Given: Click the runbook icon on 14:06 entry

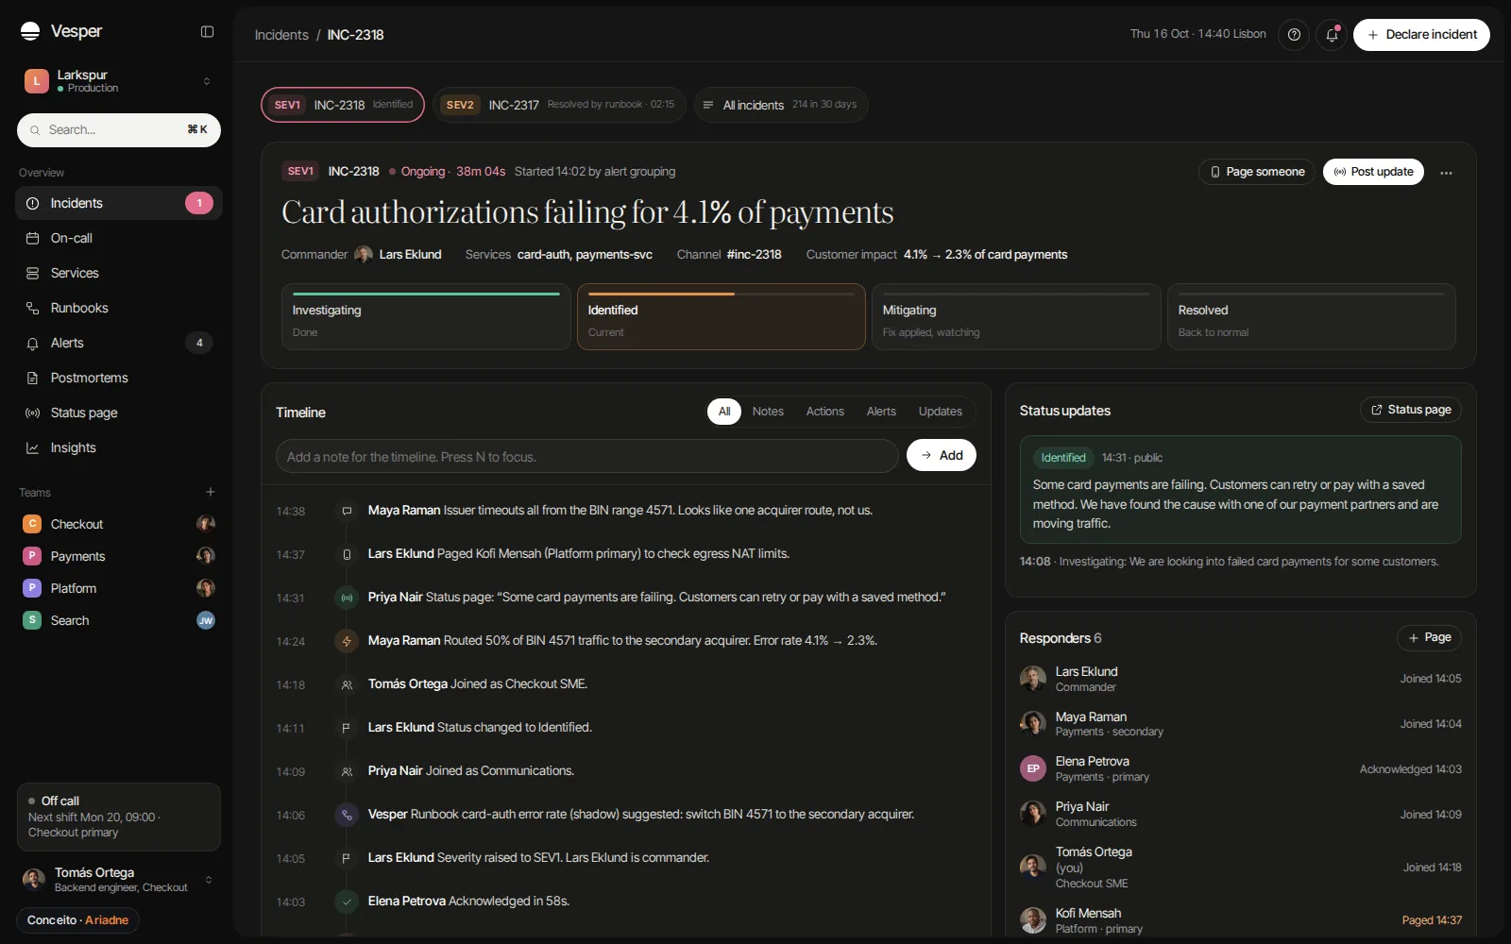Looking at the screenshot, I should click(347, 815).
